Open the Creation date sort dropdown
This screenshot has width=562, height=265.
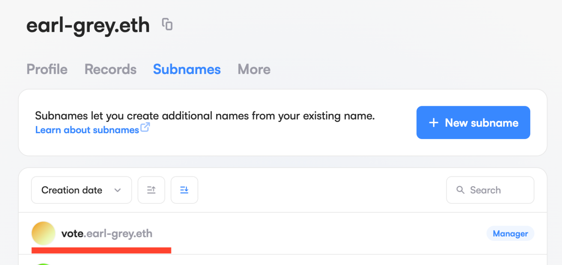click(81, 190)
